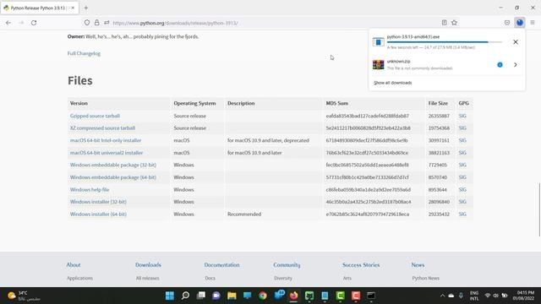
Task: Open macOS 64-bit universal2 installer link
Action: tap(107, 153)
